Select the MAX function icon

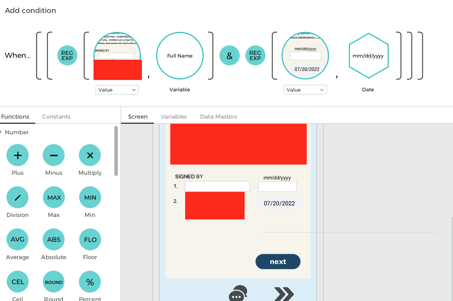pos(54,197)
